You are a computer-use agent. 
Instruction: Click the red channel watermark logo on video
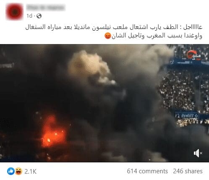coord(194,55)
